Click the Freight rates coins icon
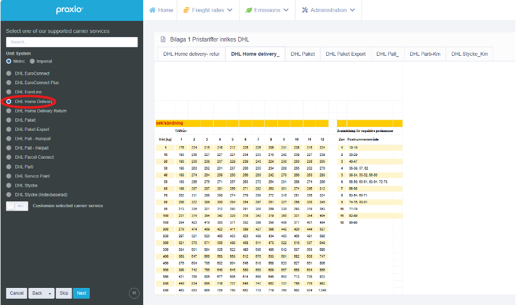Image resolution: width=516 pixels, height=305 pixels. pyautogui.click(x=186, y=10)
